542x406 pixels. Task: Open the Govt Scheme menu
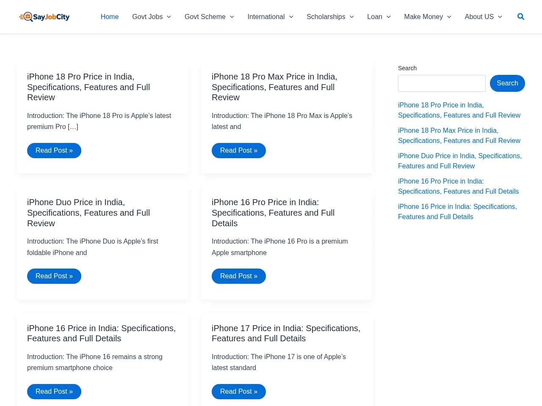[x=205, y=17]
